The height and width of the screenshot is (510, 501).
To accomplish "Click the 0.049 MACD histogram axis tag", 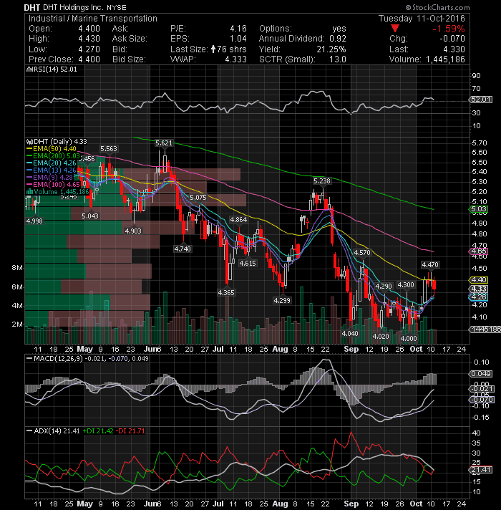I will pyautogui.click(x=481, y=374).
